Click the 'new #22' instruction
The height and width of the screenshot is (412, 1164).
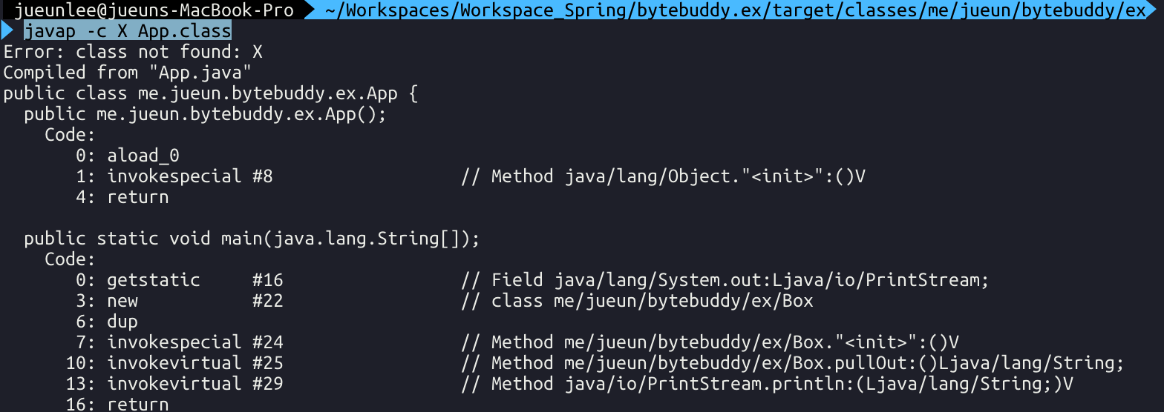[x=180, y=301]
